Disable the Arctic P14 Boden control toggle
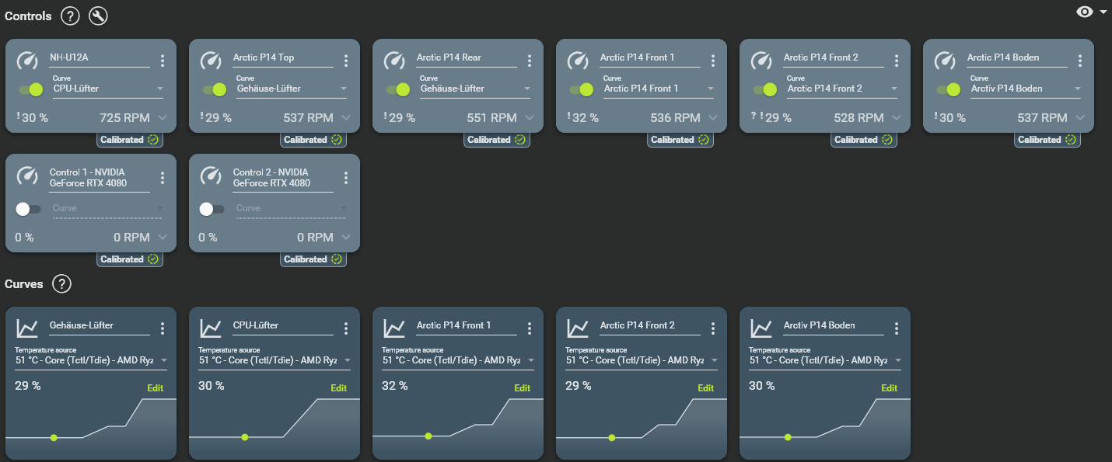 949,89
